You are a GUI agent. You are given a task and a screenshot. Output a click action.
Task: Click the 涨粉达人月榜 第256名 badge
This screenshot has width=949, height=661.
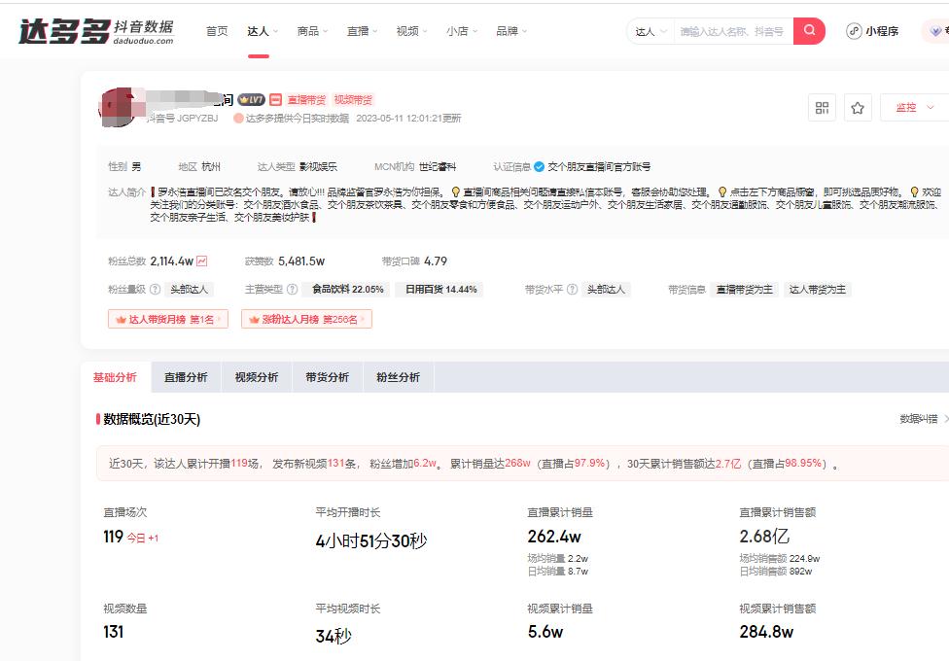coord(306,320)
